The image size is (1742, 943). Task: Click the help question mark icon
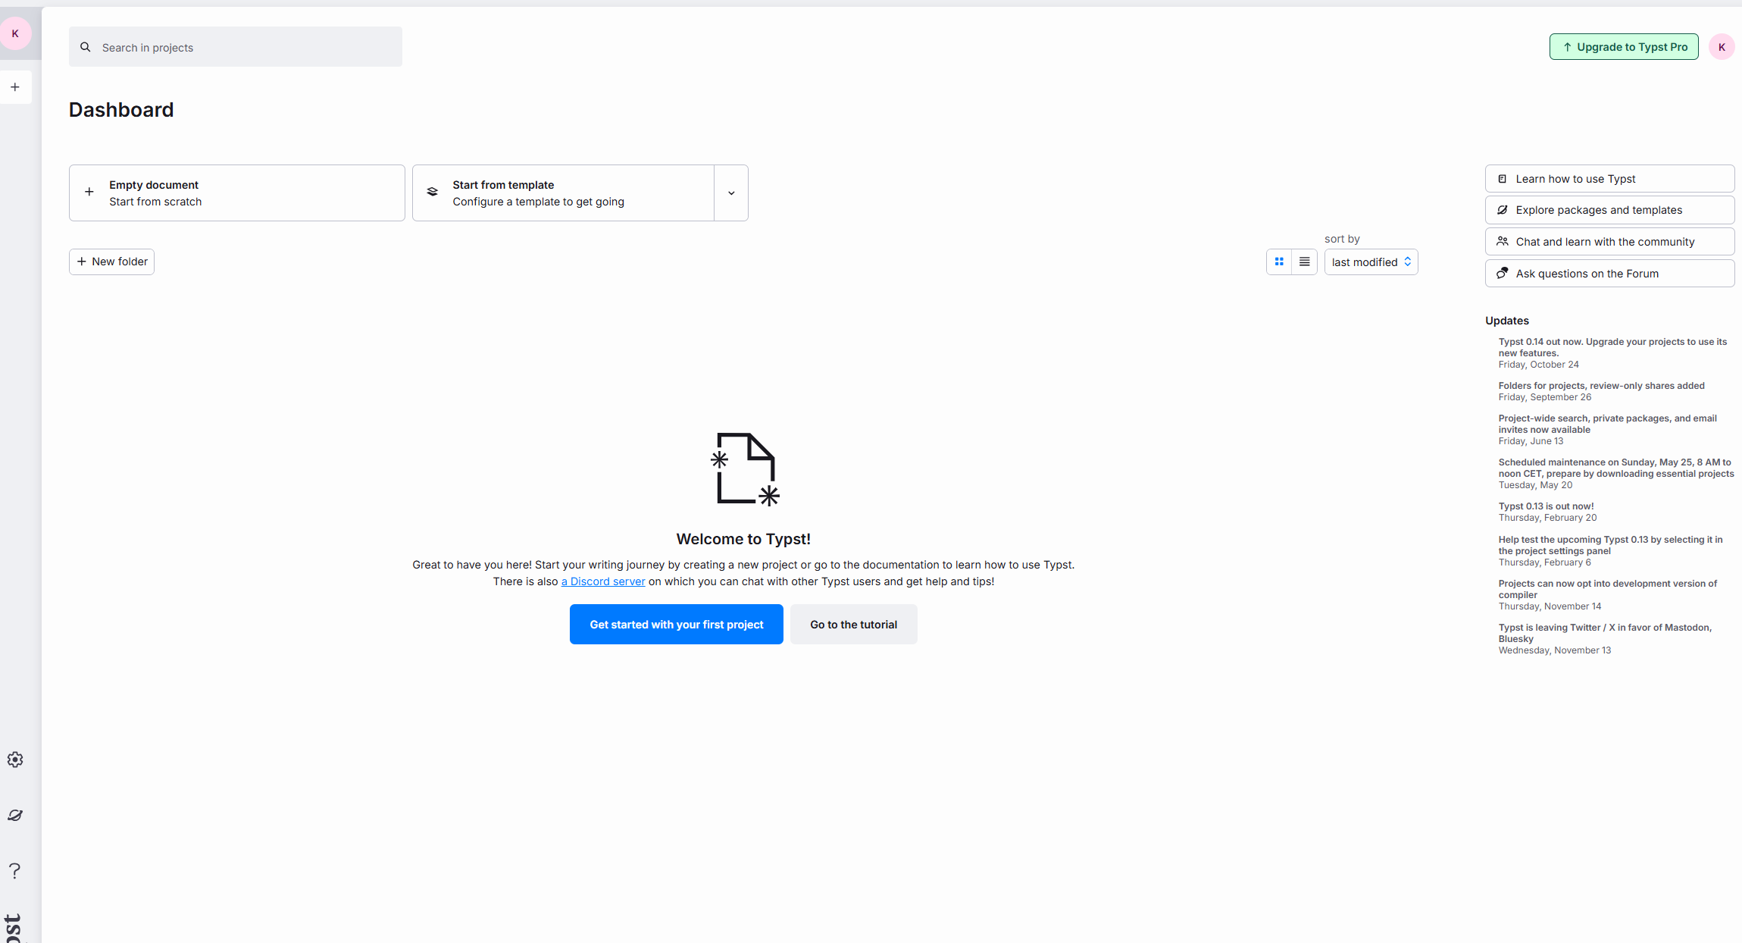(15, 870)
